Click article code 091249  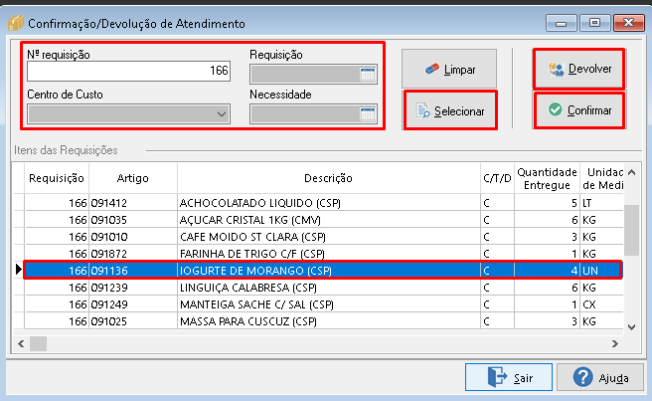pyautogui.click(x=109, y=304)
